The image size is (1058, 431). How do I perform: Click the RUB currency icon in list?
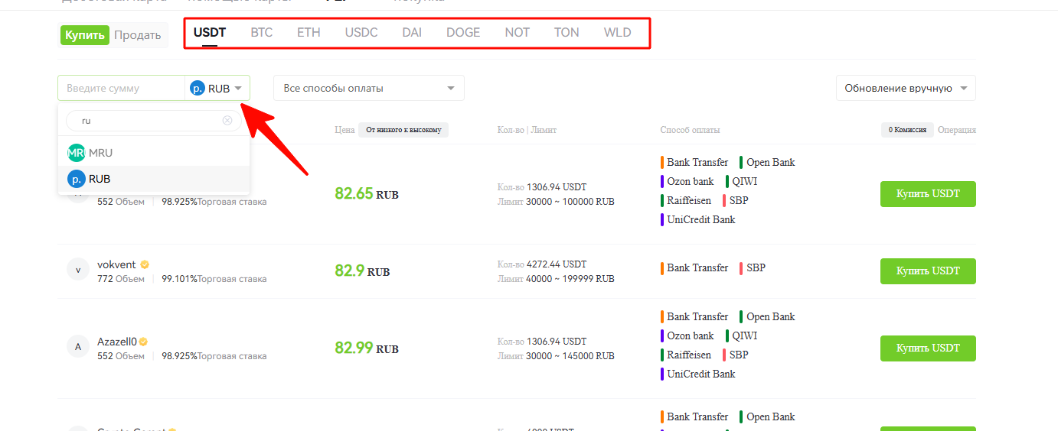point(76,179)
